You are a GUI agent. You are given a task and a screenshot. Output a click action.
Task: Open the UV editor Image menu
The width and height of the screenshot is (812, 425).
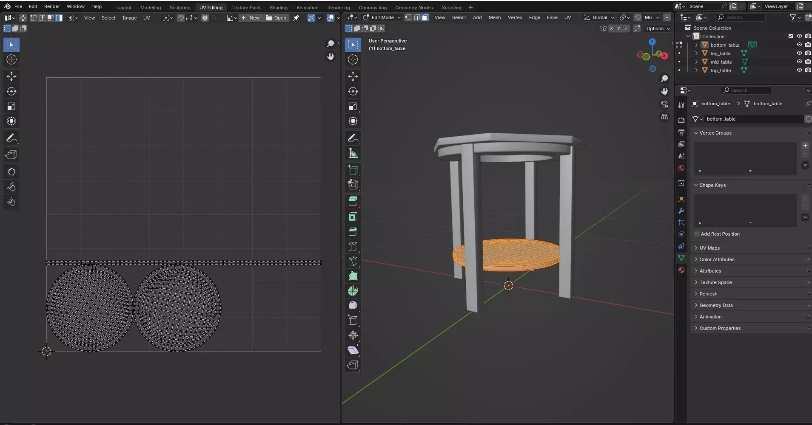[129, 18]
